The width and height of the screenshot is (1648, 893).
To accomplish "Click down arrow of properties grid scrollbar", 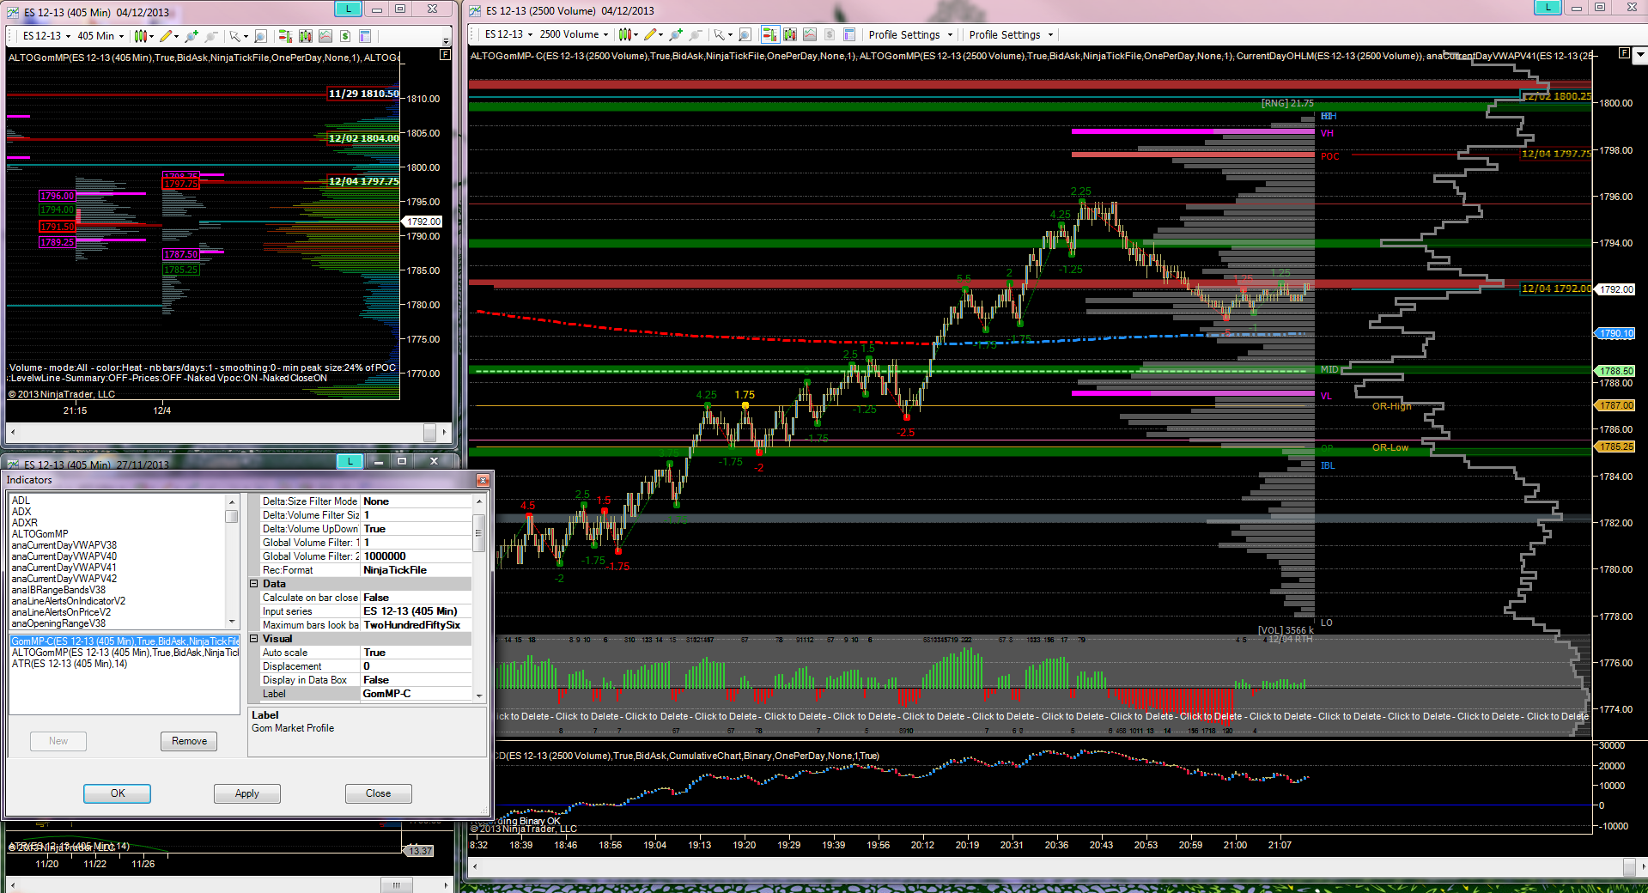I will tap(479, 696).
